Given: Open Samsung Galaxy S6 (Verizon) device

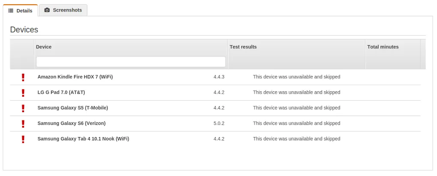Looking at the screenshot, I should [x=71, y=123].
